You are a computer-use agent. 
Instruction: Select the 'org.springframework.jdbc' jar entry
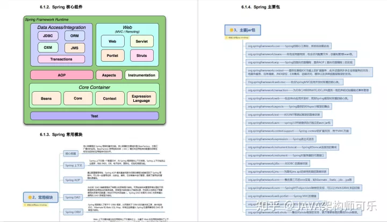pos(278,164)
